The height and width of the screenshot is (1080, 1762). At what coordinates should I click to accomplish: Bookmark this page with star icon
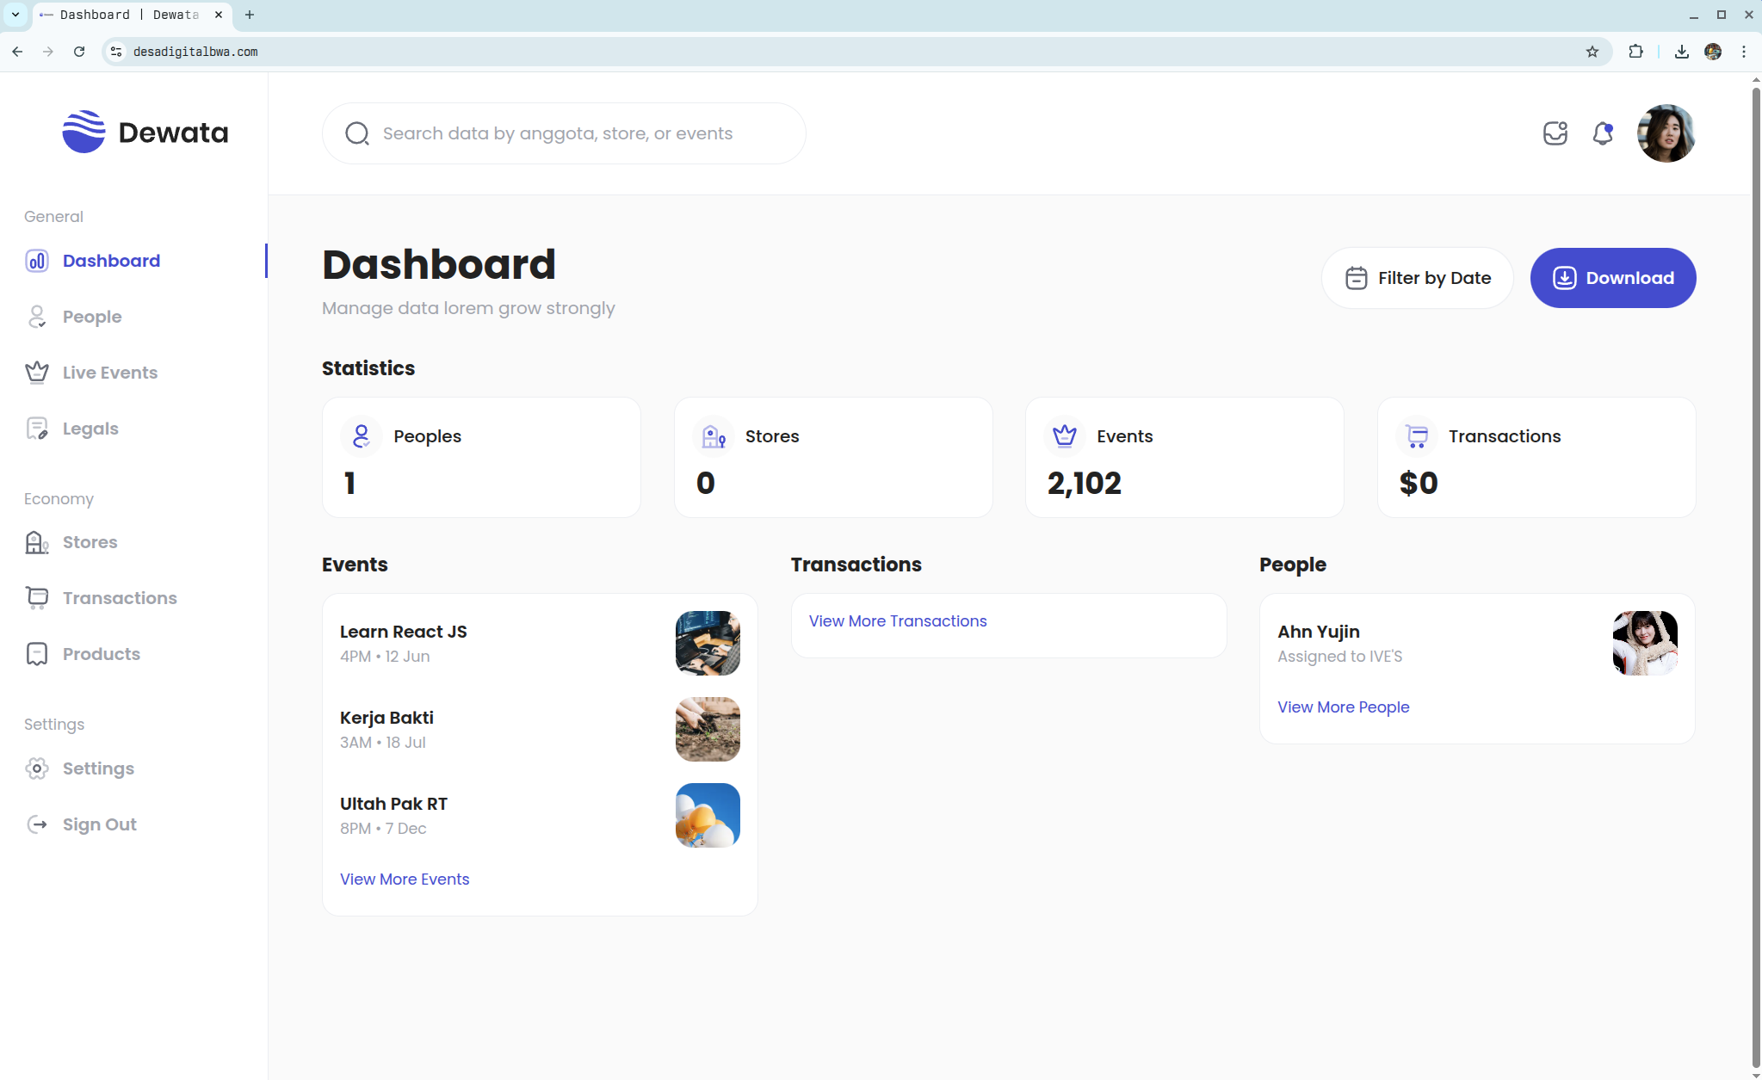1592,52
